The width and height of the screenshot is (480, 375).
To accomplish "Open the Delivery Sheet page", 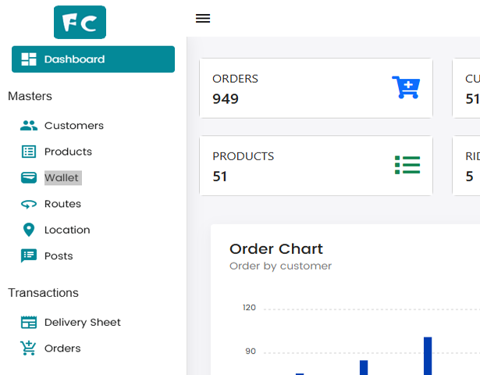I will (83, 323).
